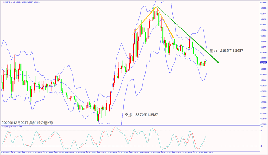
Task: Click the last red candlestick on chart
Action: click(205, 63)
